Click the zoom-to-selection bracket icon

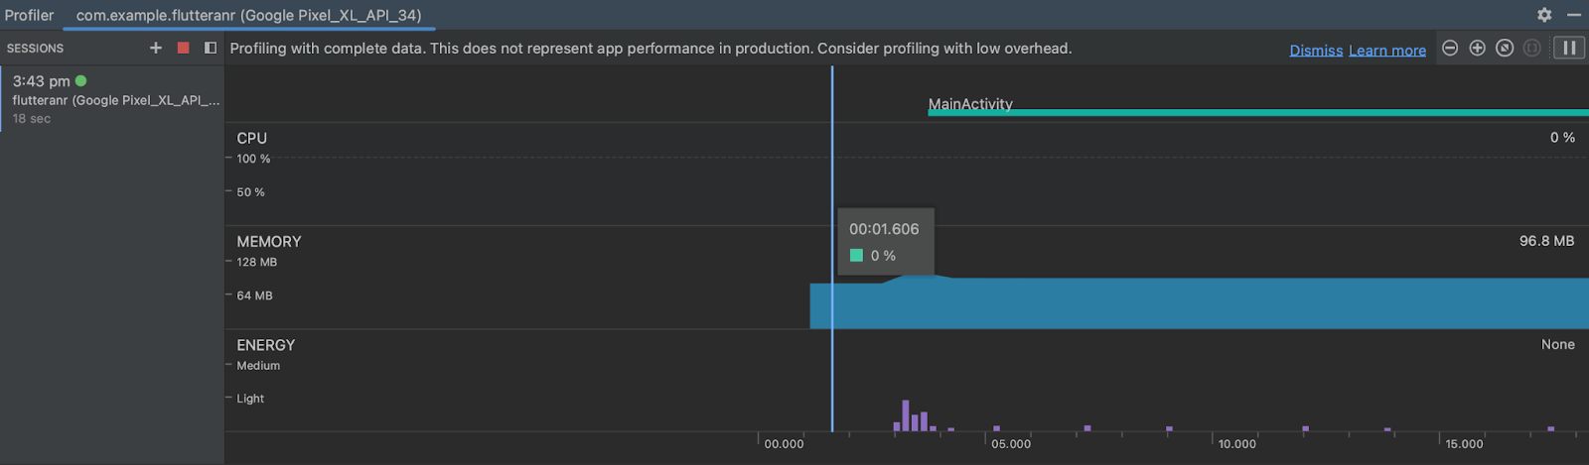point(1532,49)
